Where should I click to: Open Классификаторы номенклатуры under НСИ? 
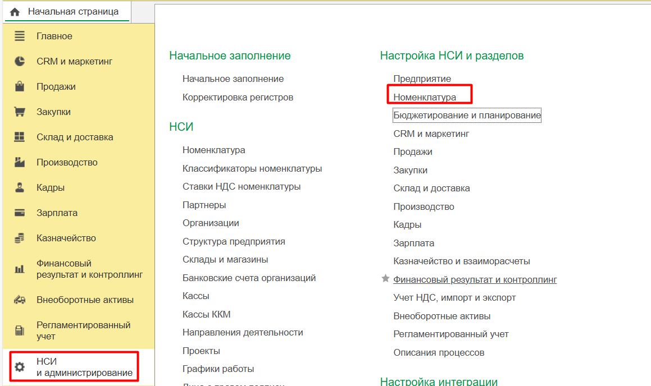[252, 168]
